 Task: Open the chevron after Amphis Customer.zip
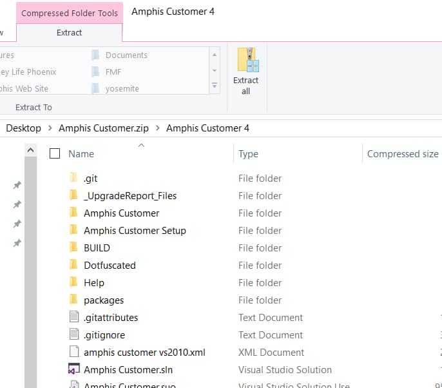pos(158,128)
